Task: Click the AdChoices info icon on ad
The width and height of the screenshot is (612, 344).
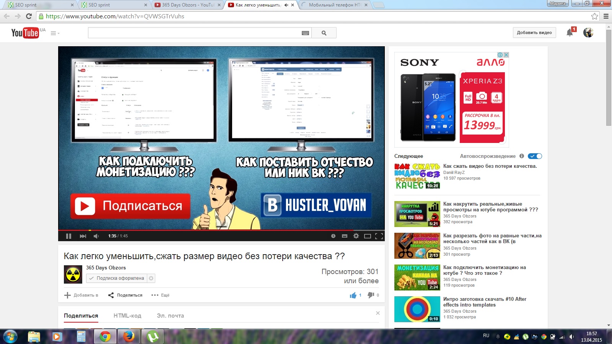Action: tap(500, 55)
